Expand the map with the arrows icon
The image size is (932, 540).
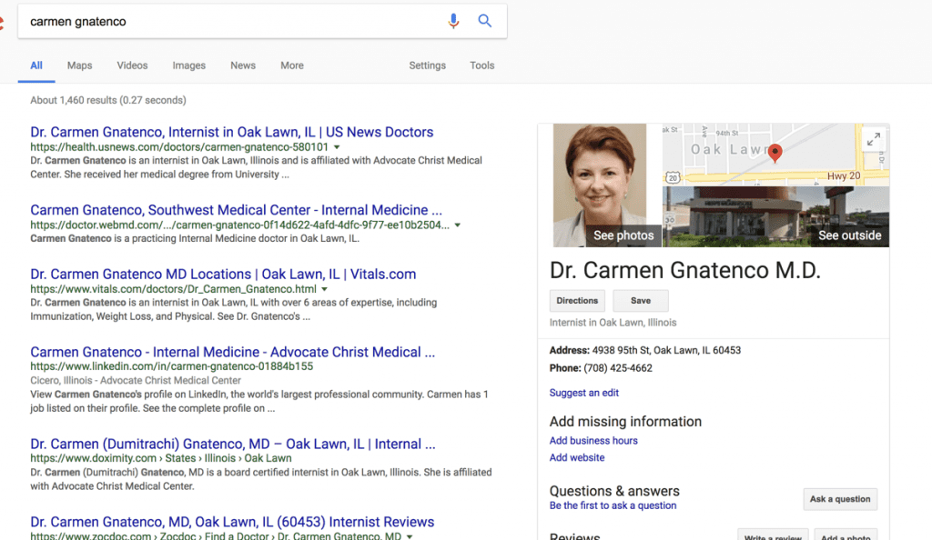pos(873,139)
